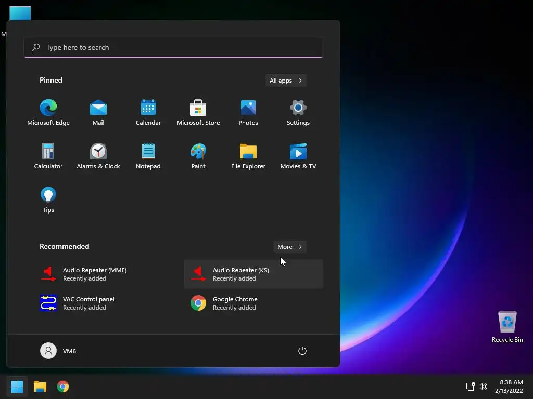Open Google Chrome in Recommended list

[253, 303]
